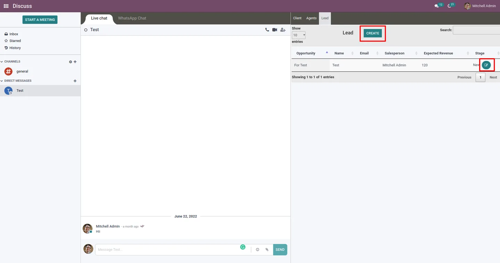Select page 1 in pagination
500x263 pixels.
(x=480, y=77)
